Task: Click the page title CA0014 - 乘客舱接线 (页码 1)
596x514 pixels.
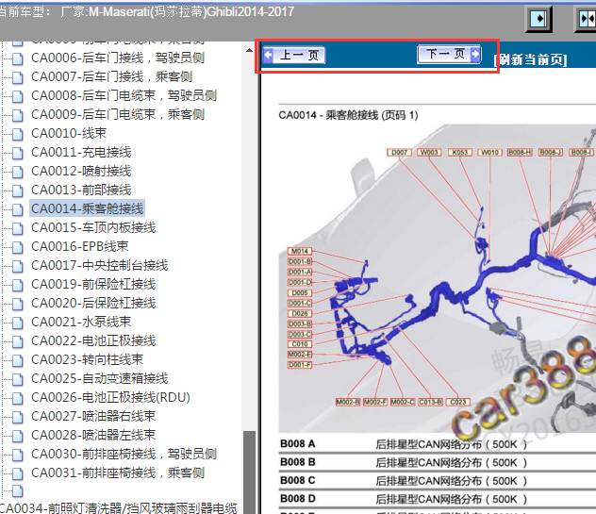Action: (348, 115)
